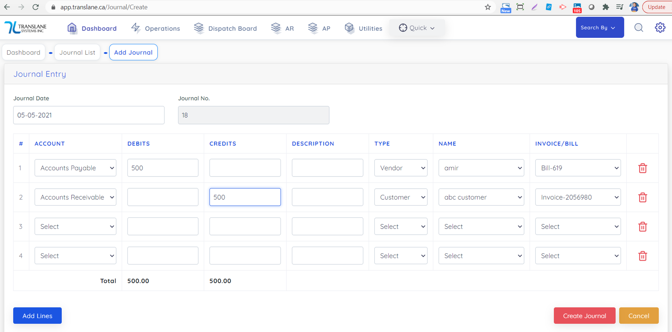Click the Create Journal button
The height and width of the screenshot is (332, 672).
(584, 316)
